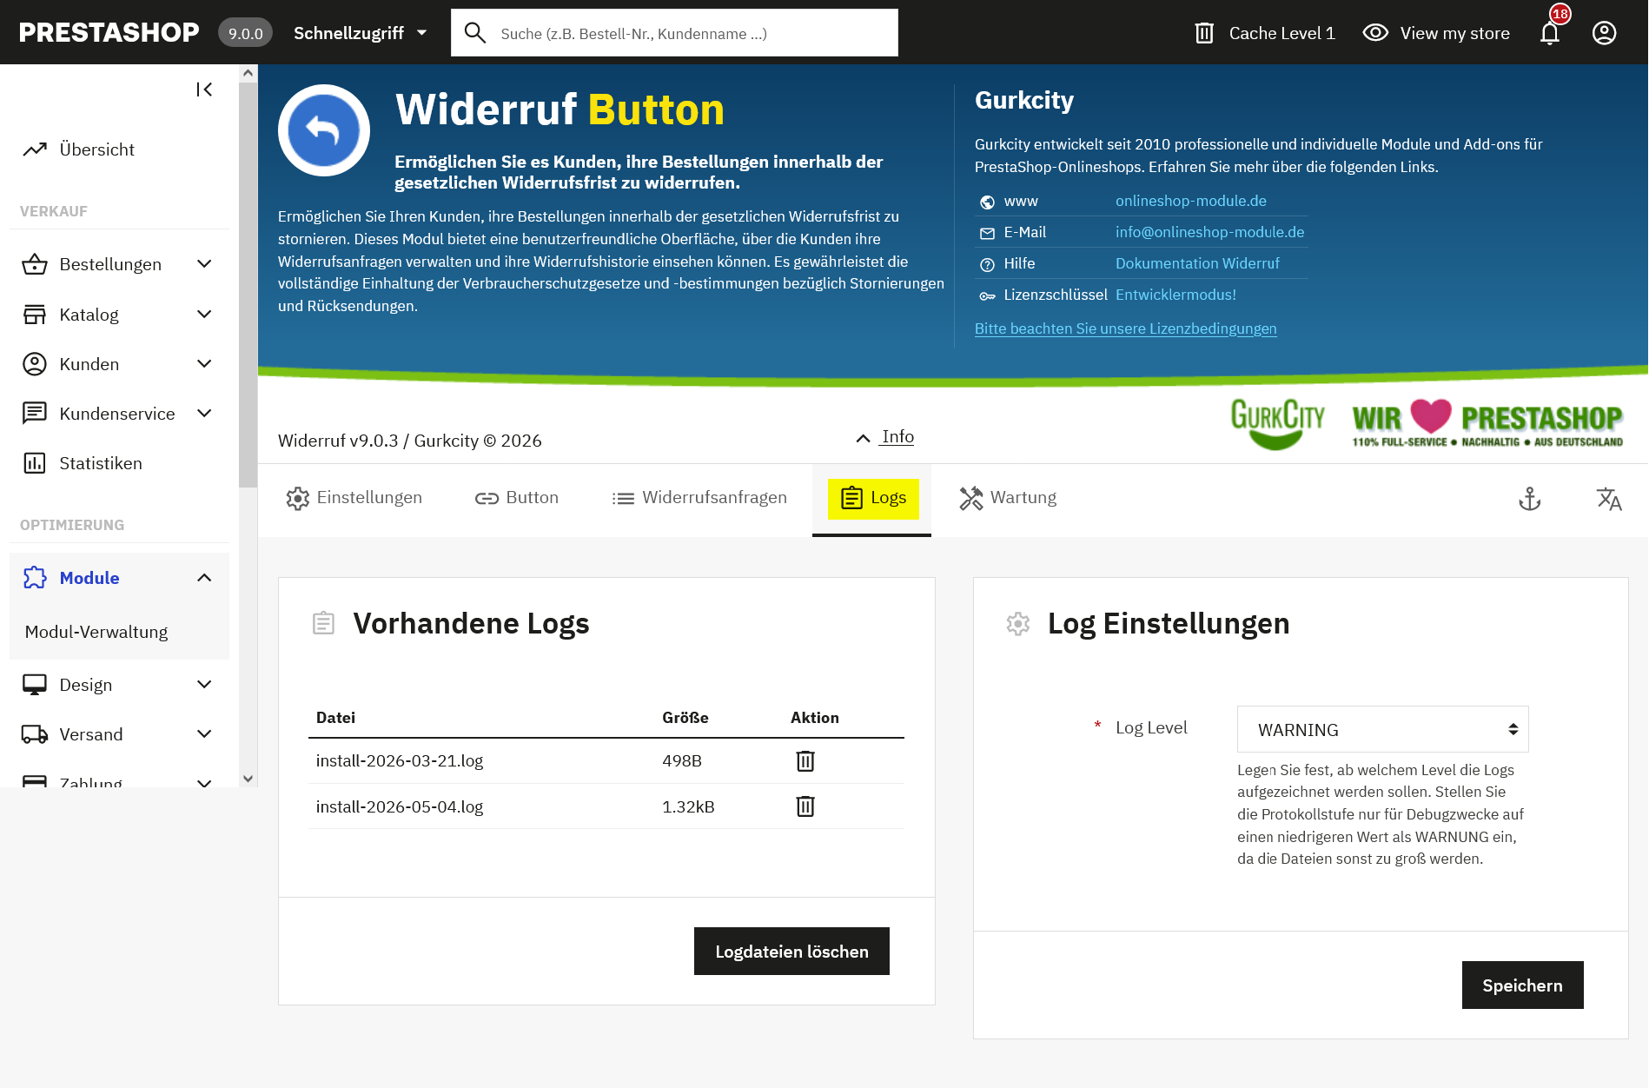Viewport: 1649px width, 1088px height.
Task: Open the Lizenzbedingungen notice link
Action: click(1125, 328)
